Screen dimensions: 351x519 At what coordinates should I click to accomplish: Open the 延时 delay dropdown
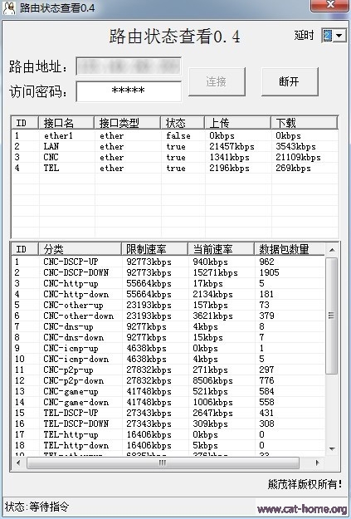click(x=339, y=36)
